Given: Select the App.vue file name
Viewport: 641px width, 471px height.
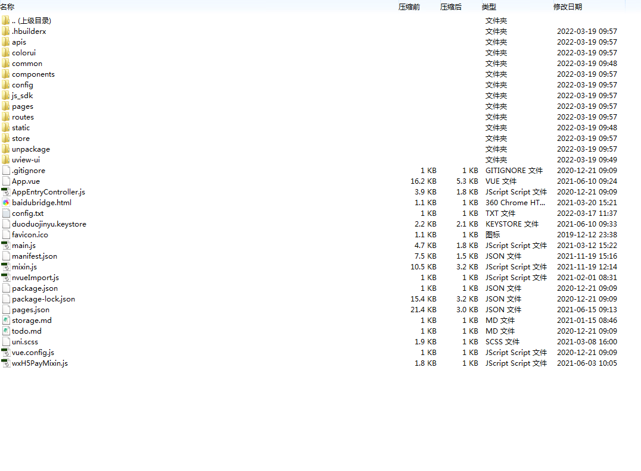Looking at the screenshot, I should [26, 181].
